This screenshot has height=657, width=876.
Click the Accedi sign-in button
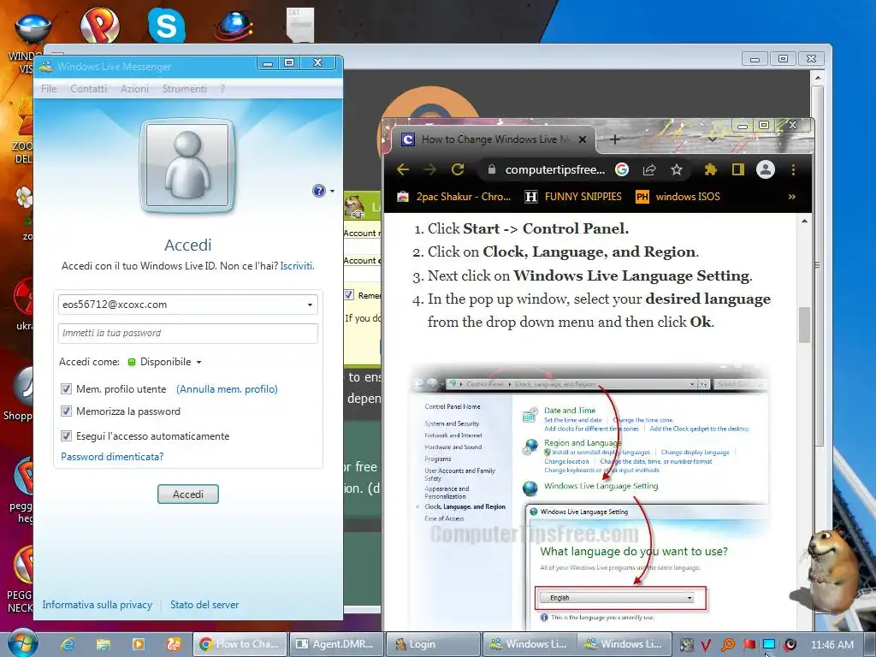[x=187, y=494]
